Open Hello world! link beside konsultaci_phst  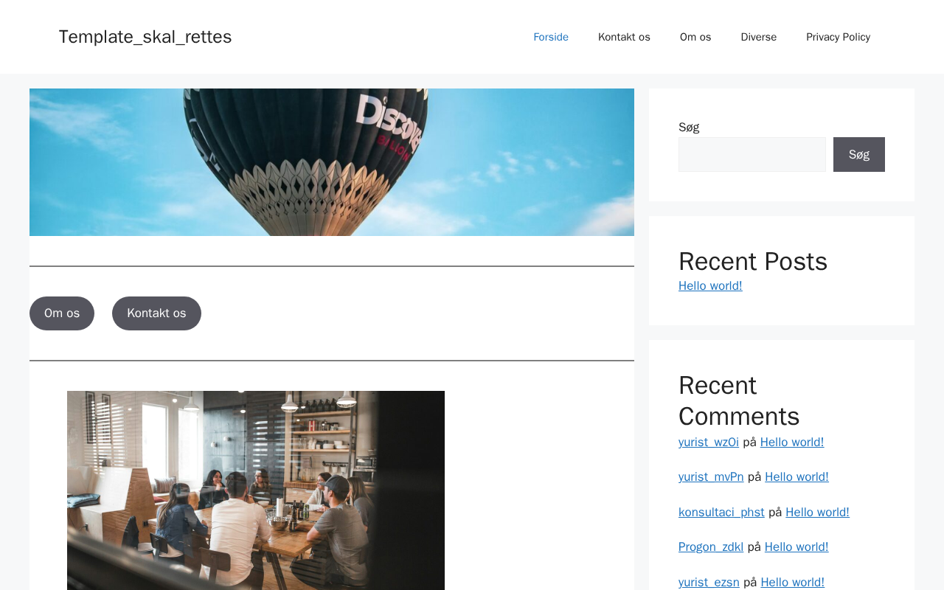click(817, 513)
